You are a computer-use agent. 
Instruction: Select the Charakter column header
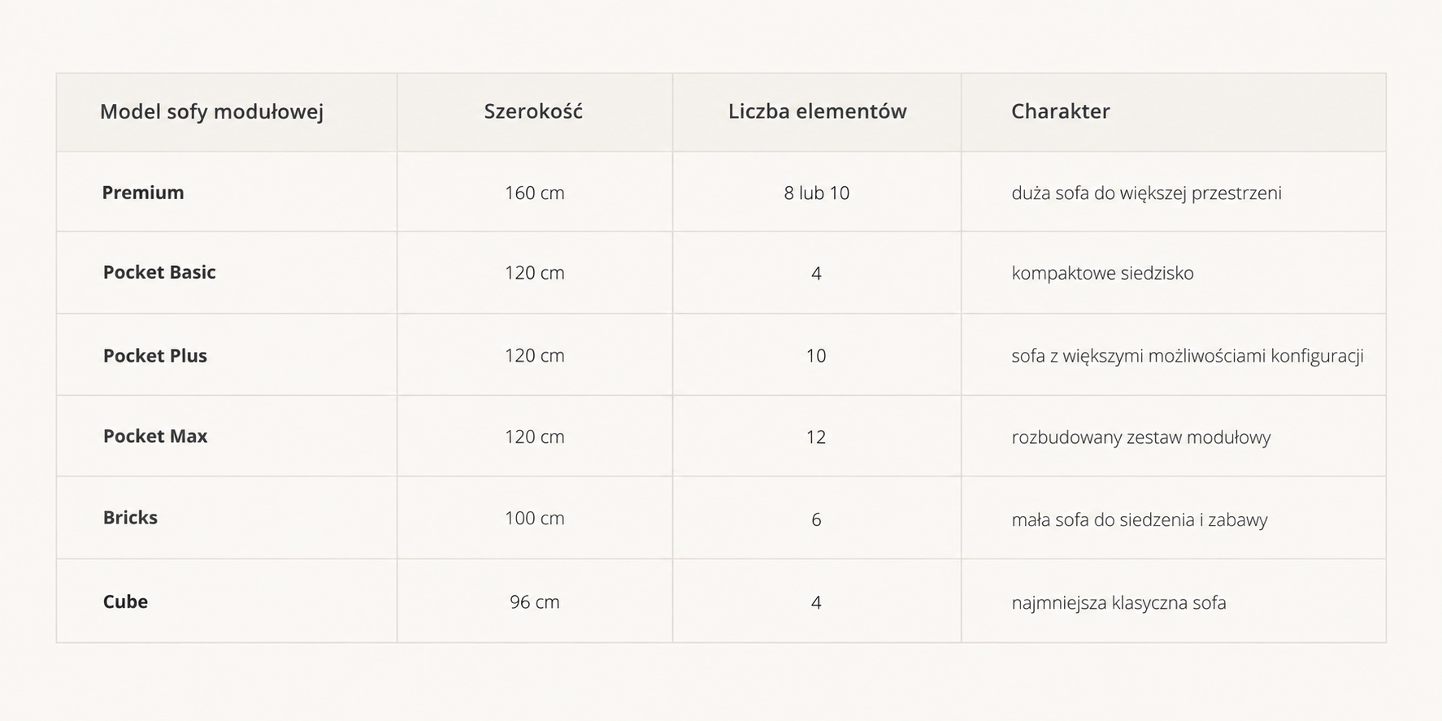[1060, 111]
